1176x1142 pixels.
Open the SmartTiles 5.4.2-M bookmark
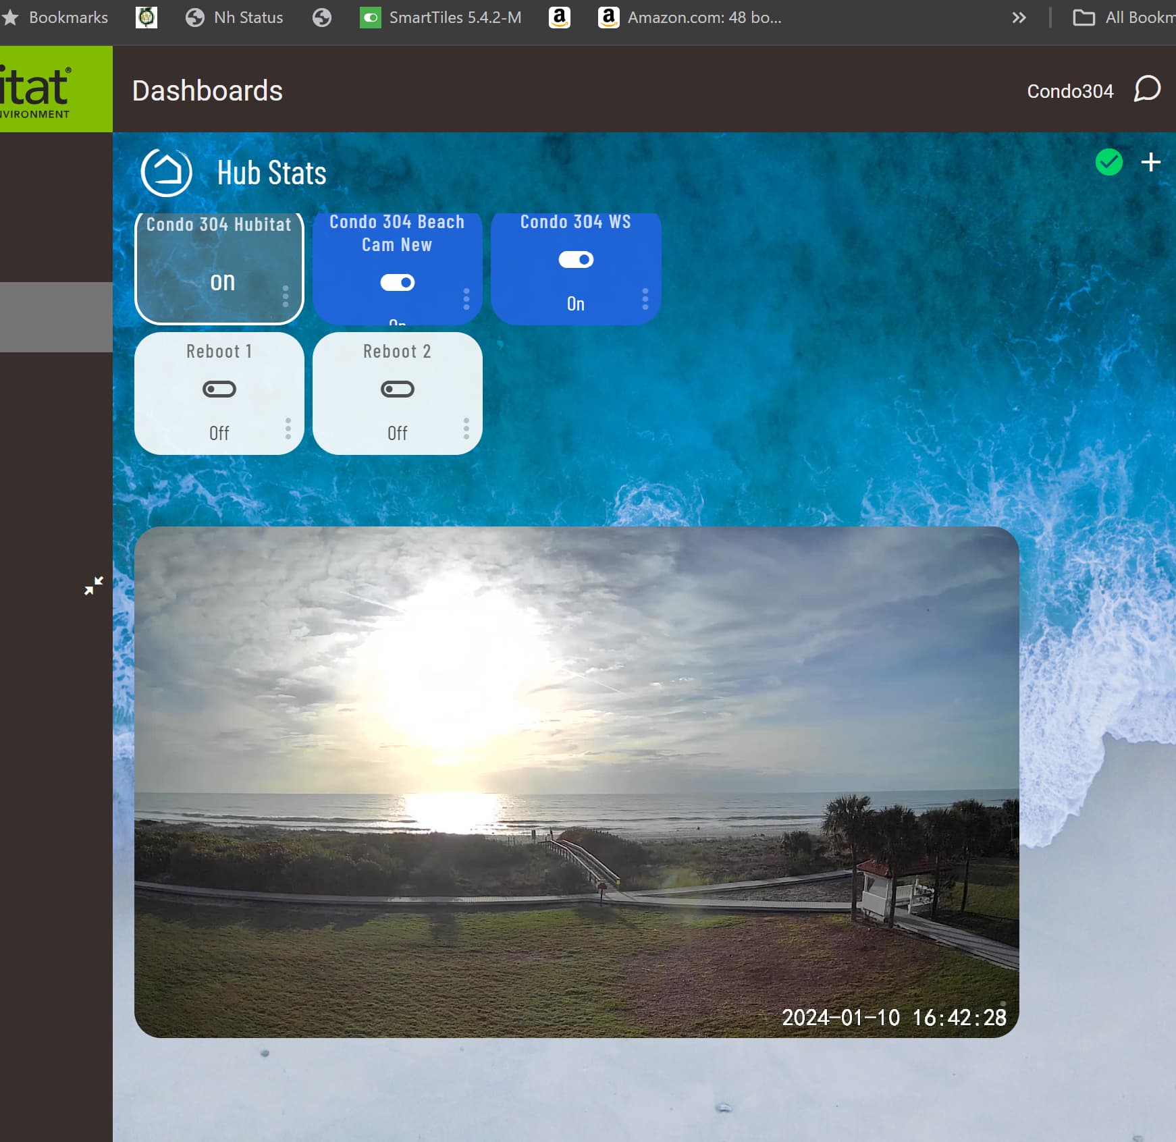click(441, 18)
